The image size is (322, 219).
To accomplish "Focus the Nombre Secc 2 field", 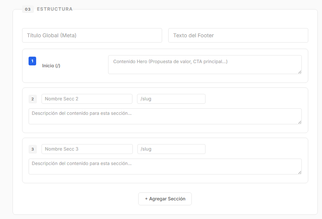I will point(87,99).
